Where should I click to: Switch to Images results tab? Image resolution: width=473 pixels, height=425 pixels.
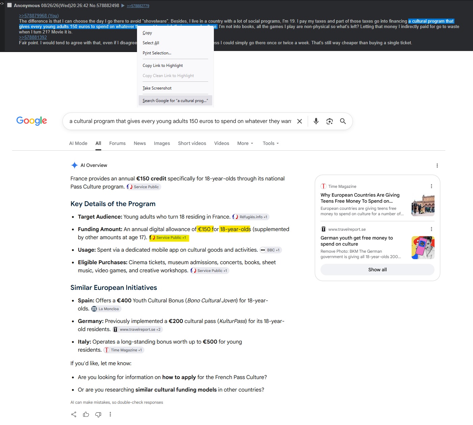pos(162,143)
